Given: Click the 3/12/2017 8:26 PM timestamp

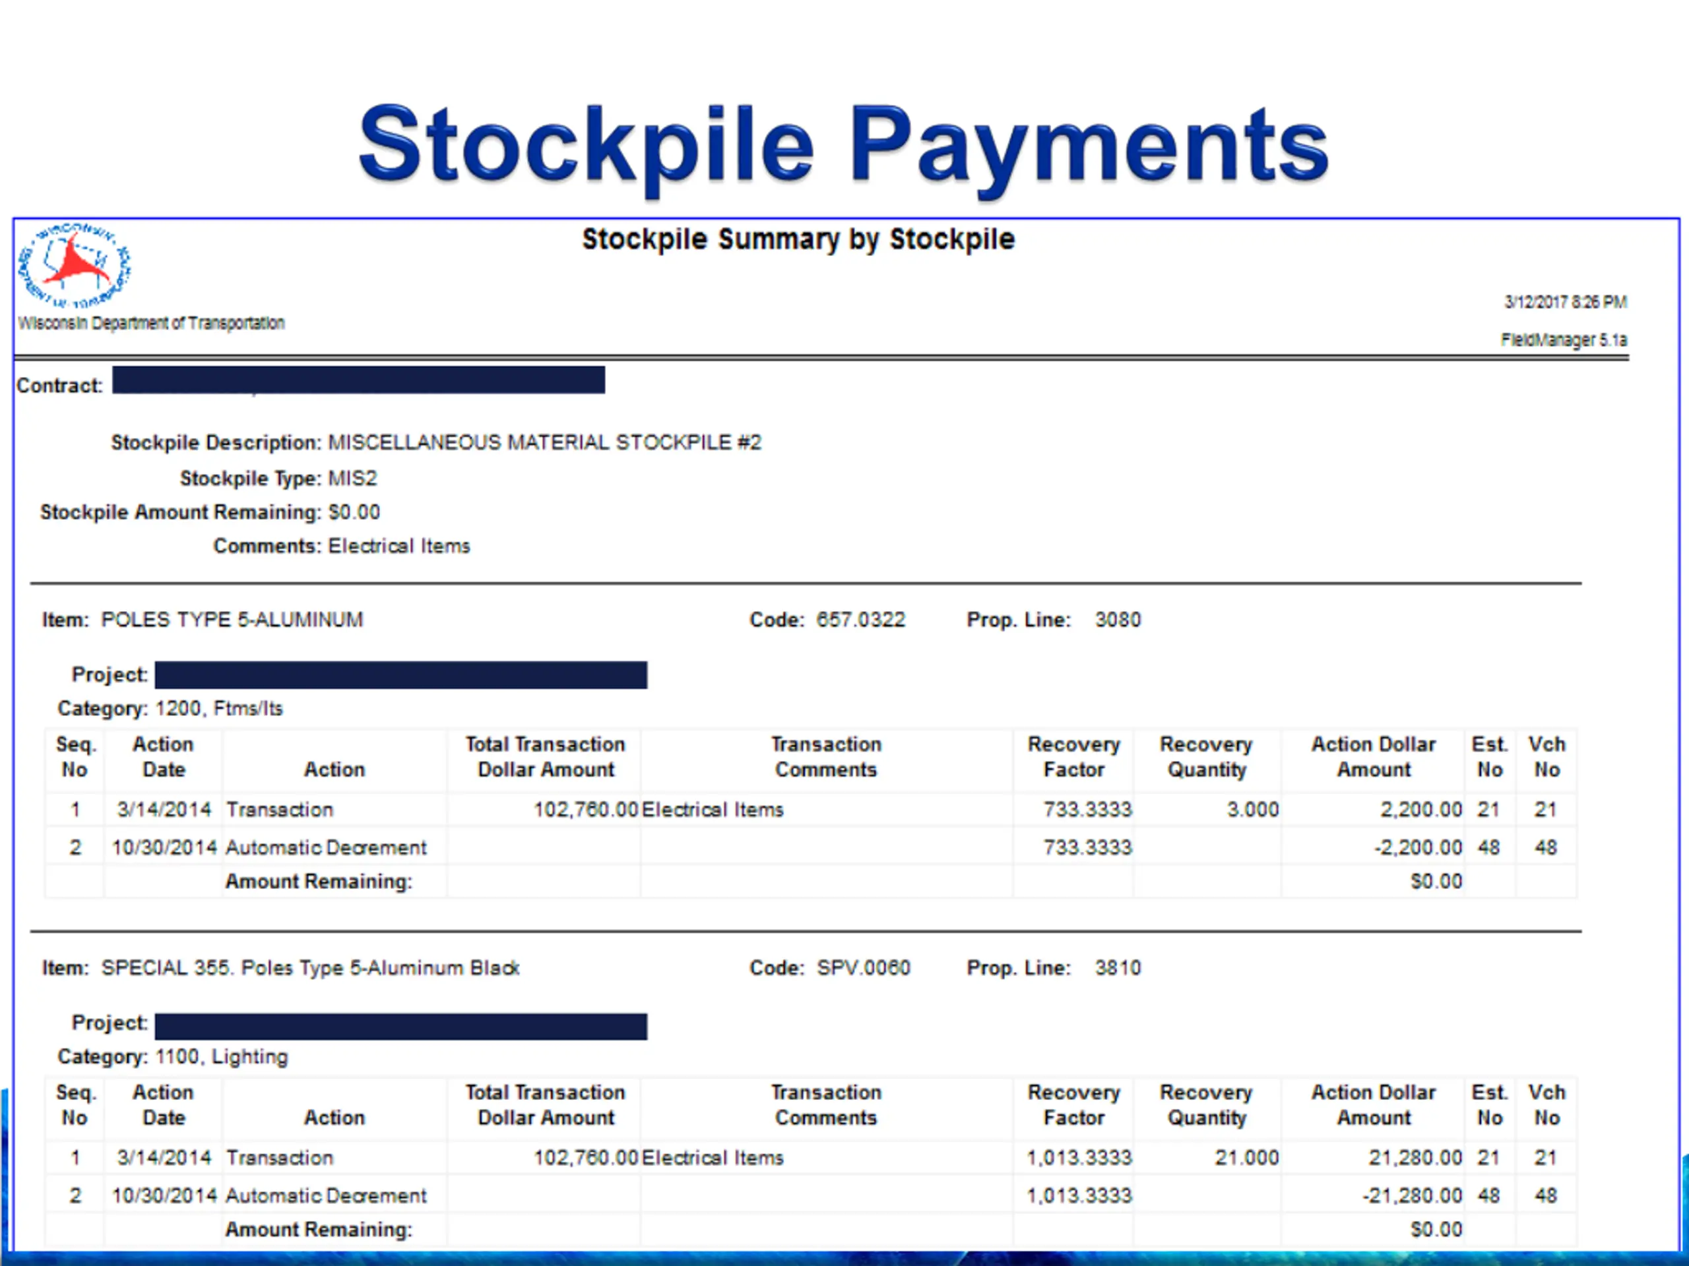Looking at the screenshot, I should 1566,302.
